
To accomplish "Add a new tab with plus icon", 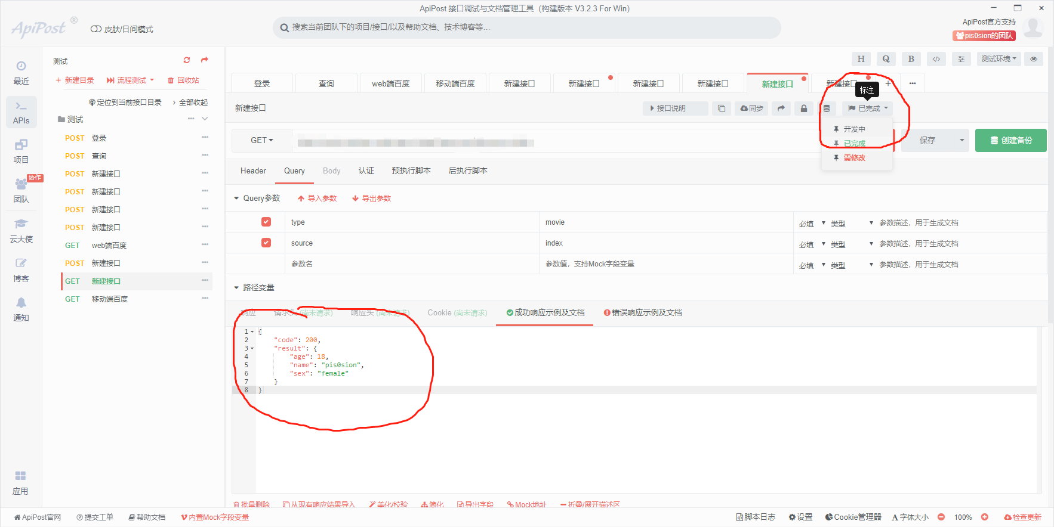I will 888,83.
